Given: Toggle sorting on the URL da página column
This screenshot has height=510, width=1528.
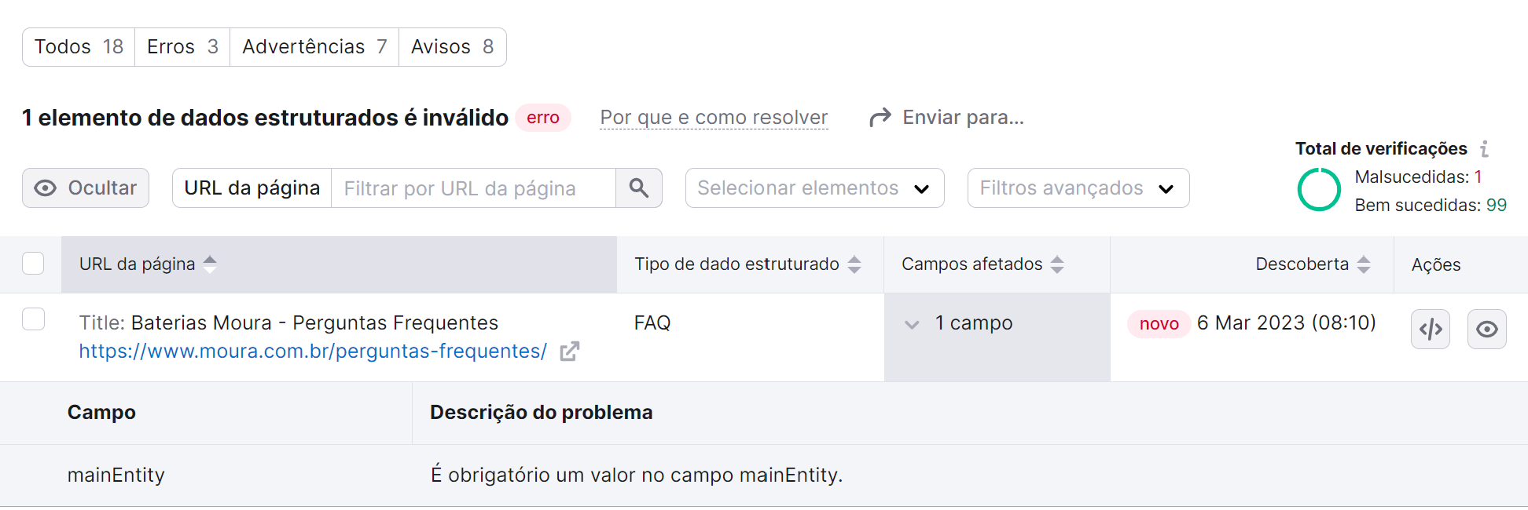Looking at the screenshot, I should (x=210, y=264).
